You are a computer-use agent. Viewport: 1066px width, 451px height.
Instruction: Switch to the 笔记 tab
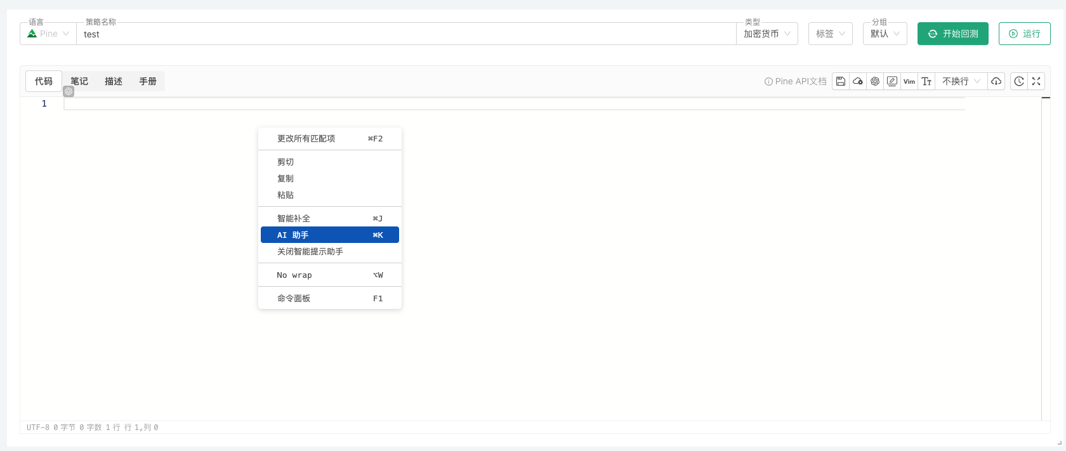pos(79,81)
